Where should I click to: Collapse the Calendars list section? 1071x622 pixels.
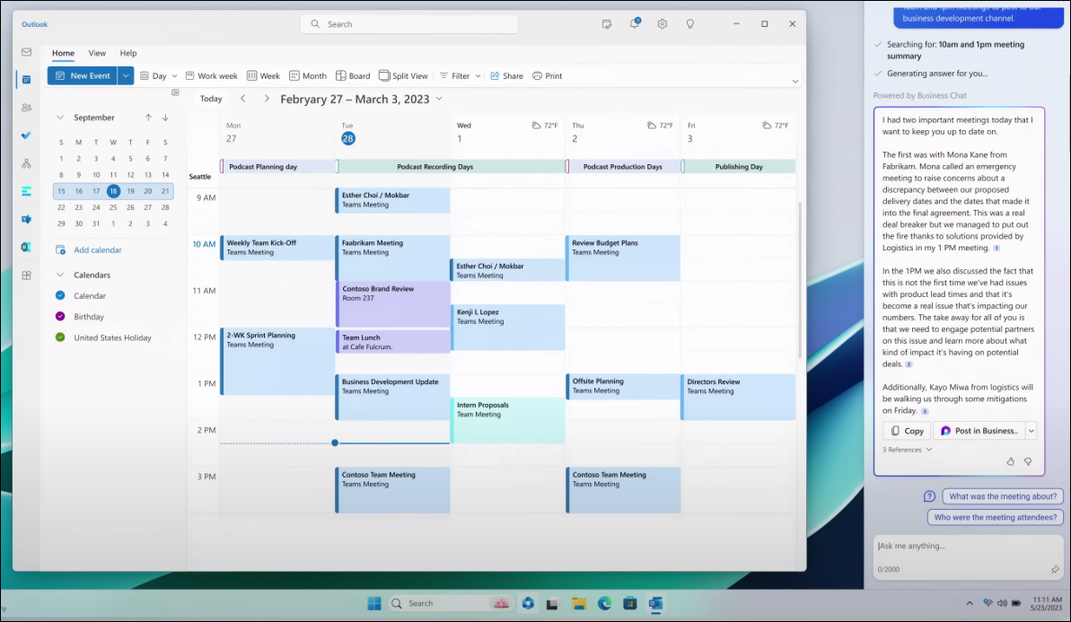click(x=60, y=275)
